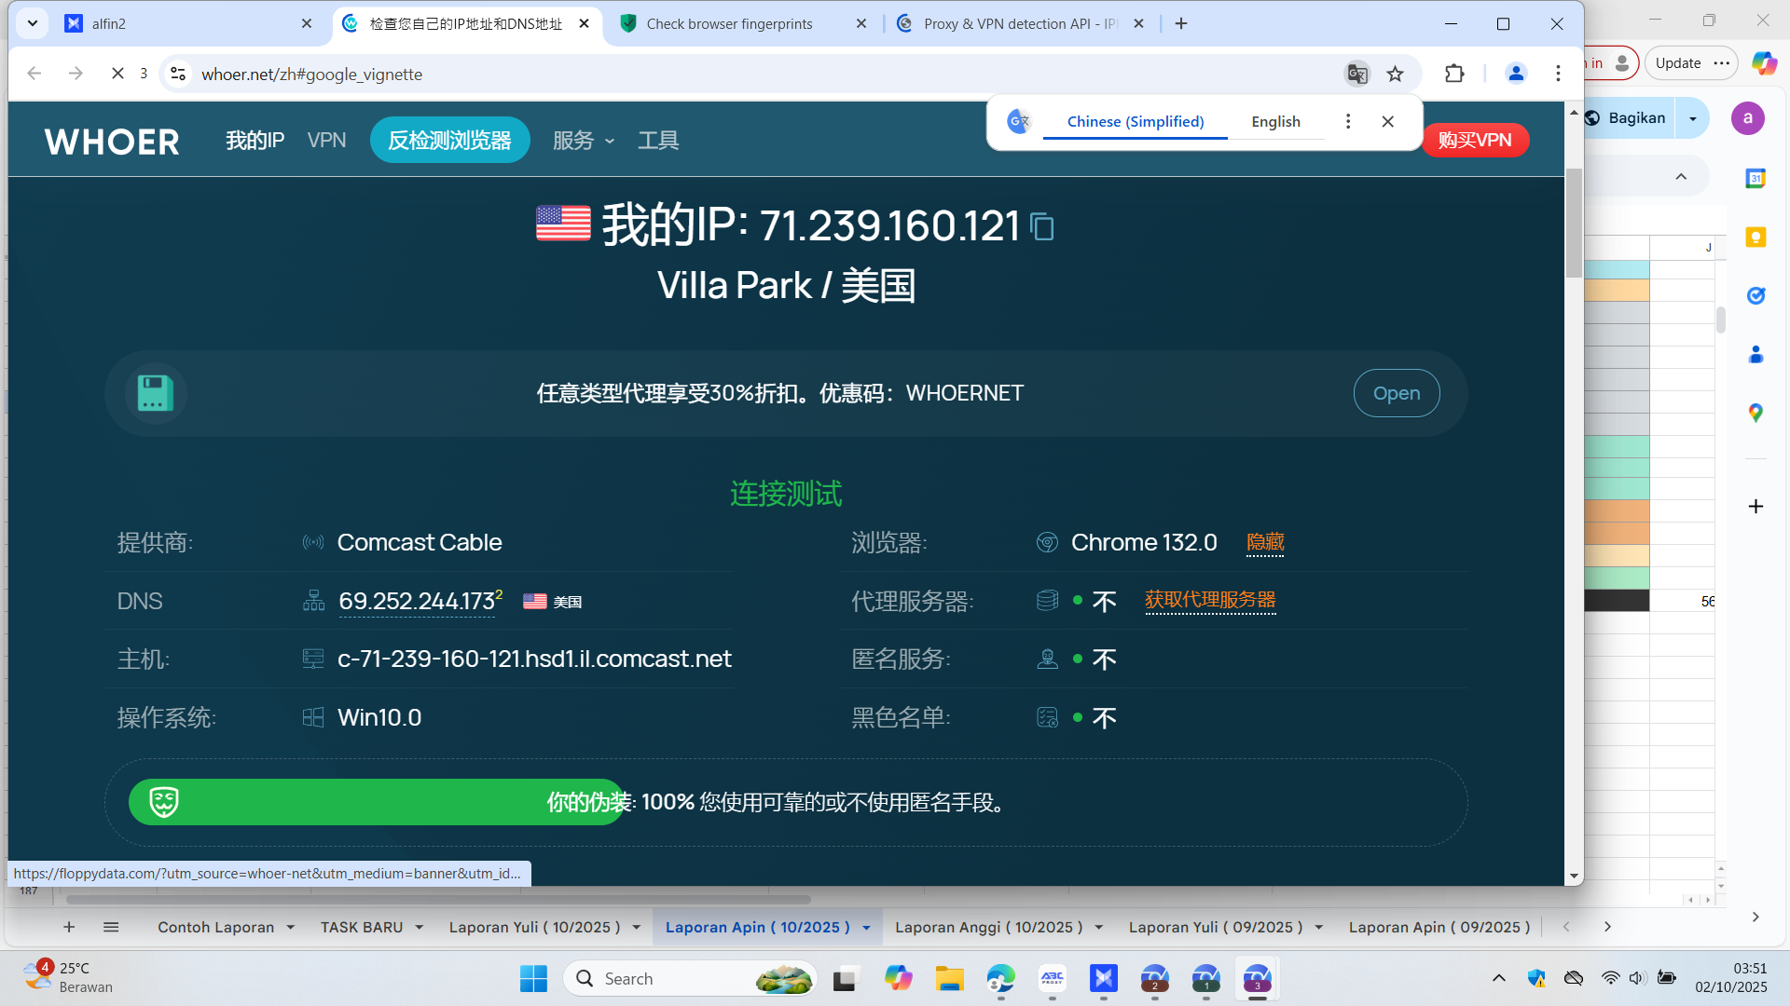Open site information icon beside URL
Screen dimensions: 1790x1006
[x=178, y=74]
